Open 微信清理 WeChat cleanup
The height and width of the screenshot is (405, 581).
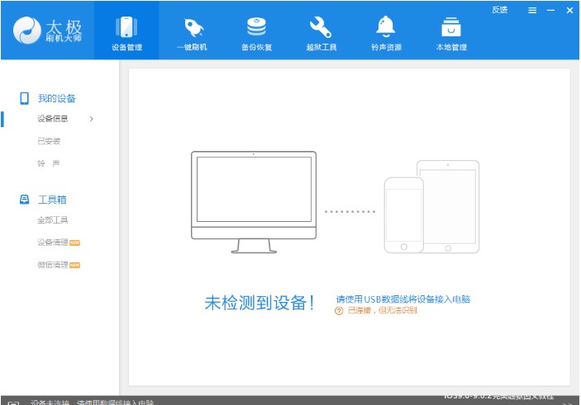pyautogui.click(x=53, y=265)
